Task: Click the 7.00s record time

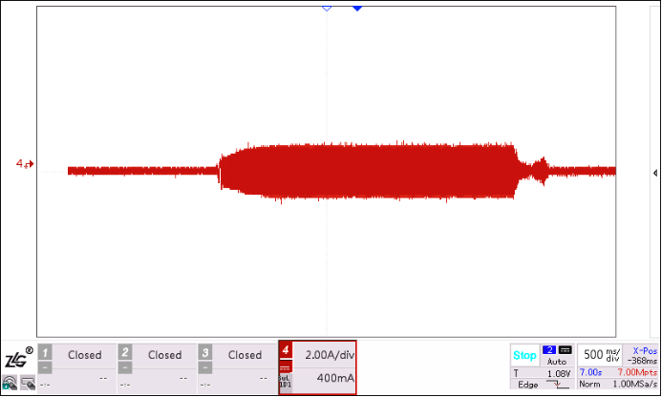Action: tap(590, 372)
